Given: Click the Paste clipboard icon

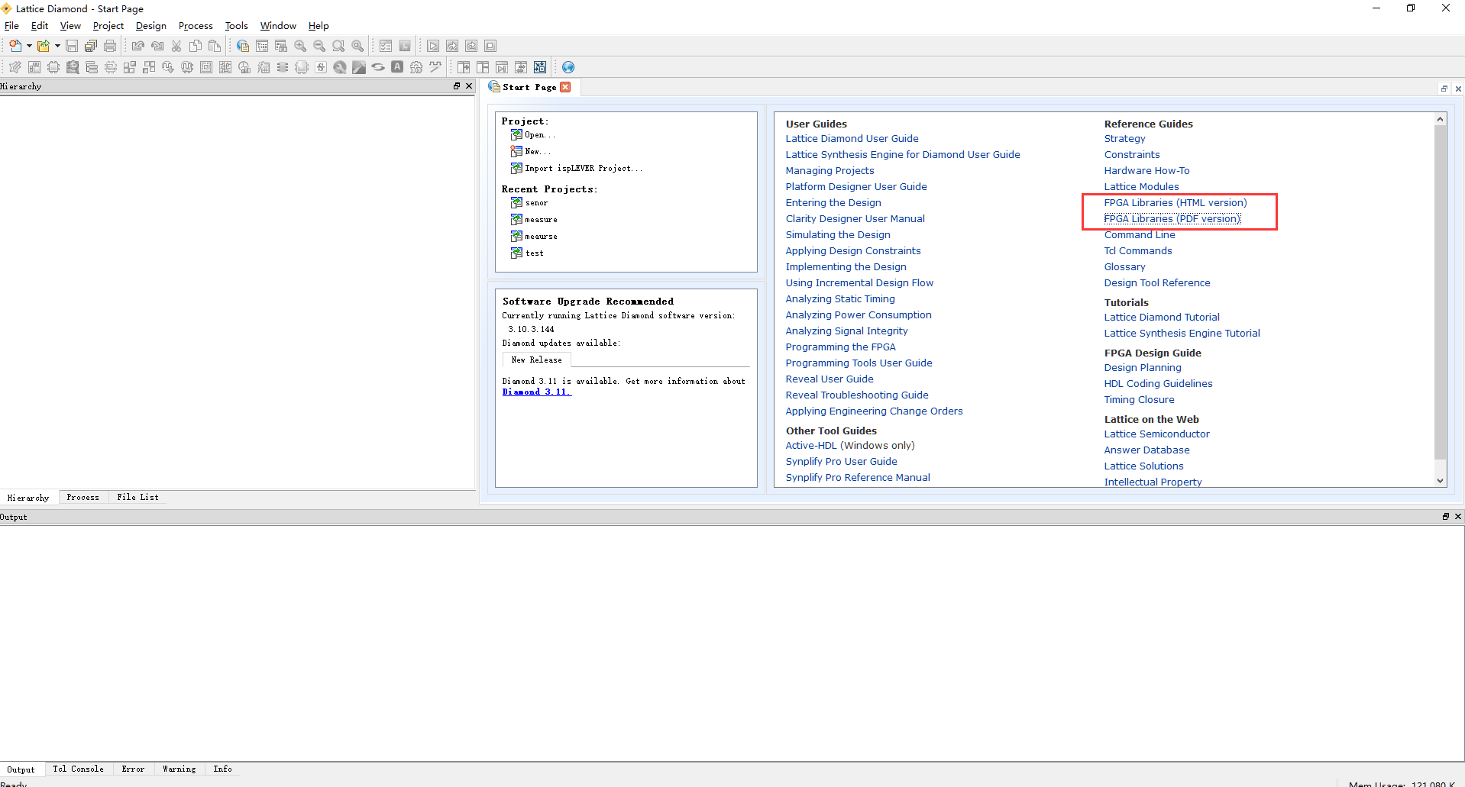Looking at the screenshot, I should click(x=215, y=46).
